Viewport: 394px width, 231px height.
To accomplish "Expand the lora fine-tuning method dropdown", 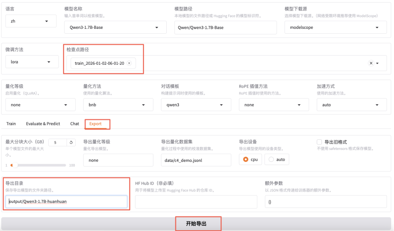I will click(x=32, y=62).
